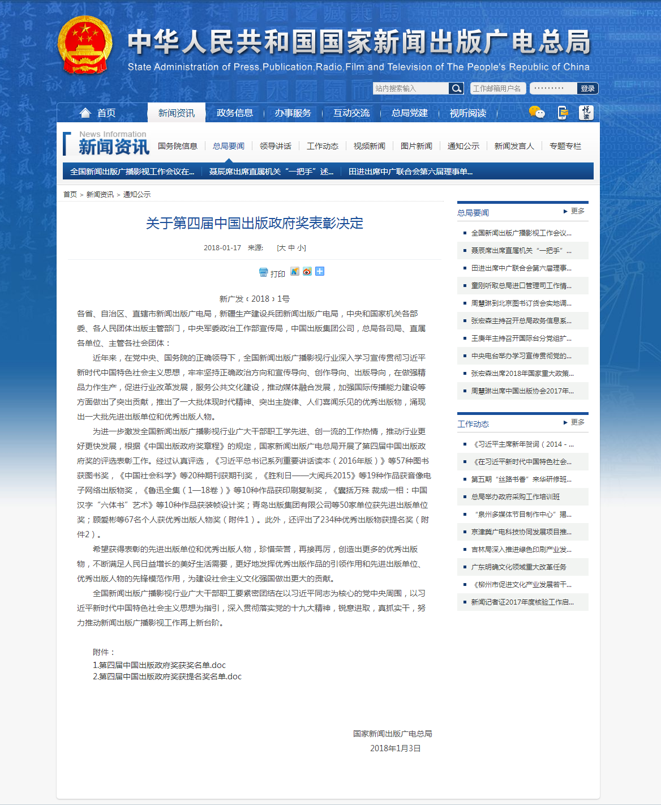Open sidebar item 京津冀广电科技协同发展项目推...

[x=521, y=532]
